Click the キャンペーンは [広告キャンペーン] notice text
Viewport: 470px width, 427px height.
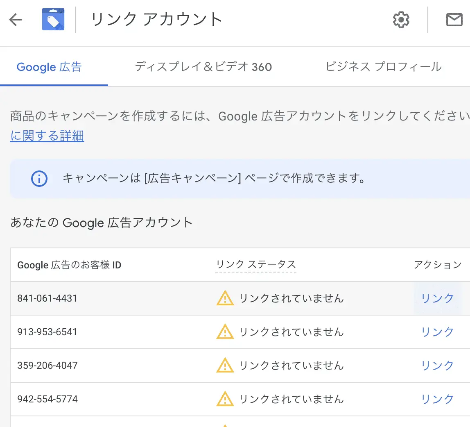tap(214, 178)
